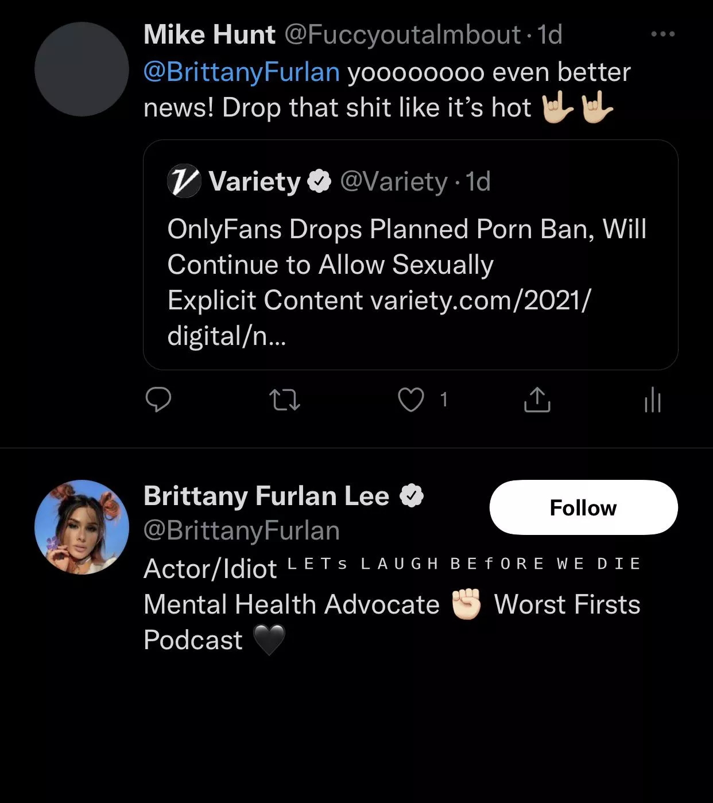
Task: View tweet analytics bar chart icon
Action: pos(653,399)
